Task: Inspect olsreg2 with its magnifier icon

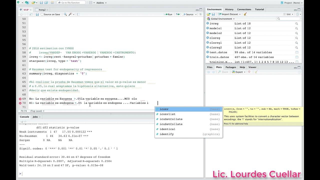Action: coord(297,47)
